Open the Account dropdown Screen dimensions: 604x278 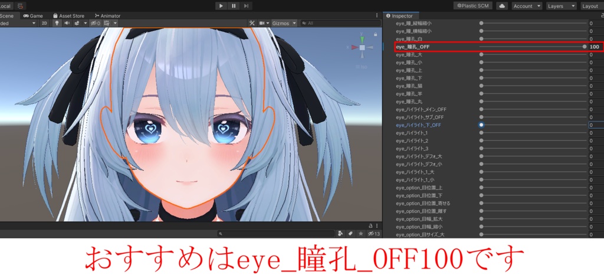[x=527, y=6]
